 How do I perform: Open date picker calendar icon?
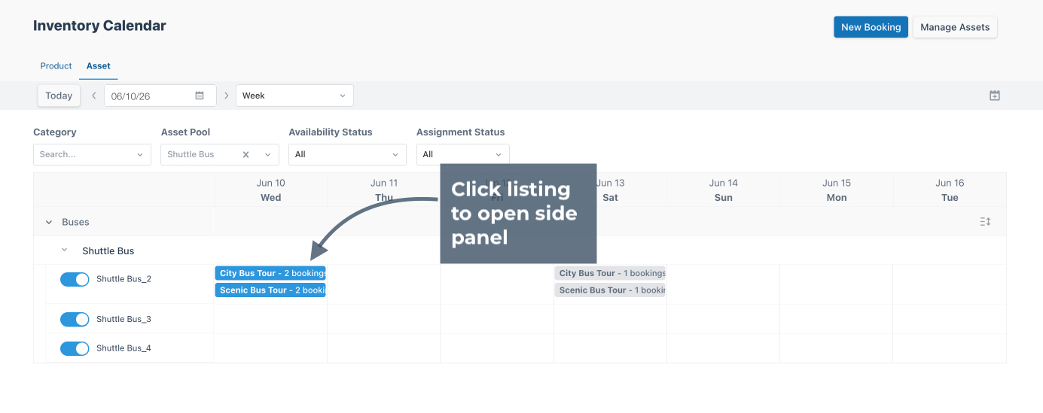point(200,96)
